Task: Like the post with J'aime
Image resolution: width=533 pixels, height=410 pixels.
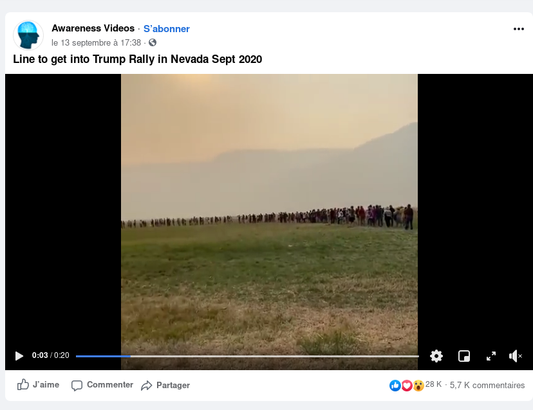Action: (38, 384)
